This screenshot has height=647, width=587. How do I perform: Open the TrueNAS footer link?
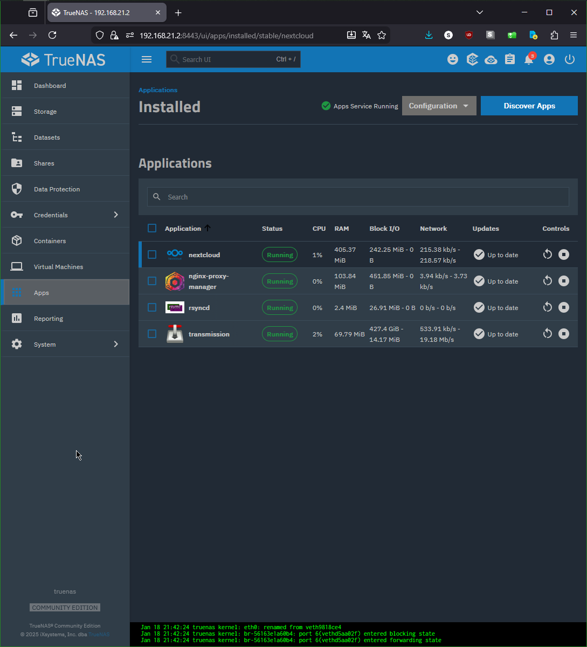pos(99,634)
